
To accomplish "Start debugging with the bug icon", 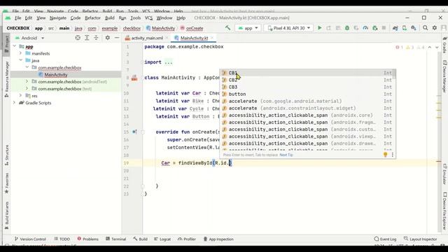I will [347, 28].
